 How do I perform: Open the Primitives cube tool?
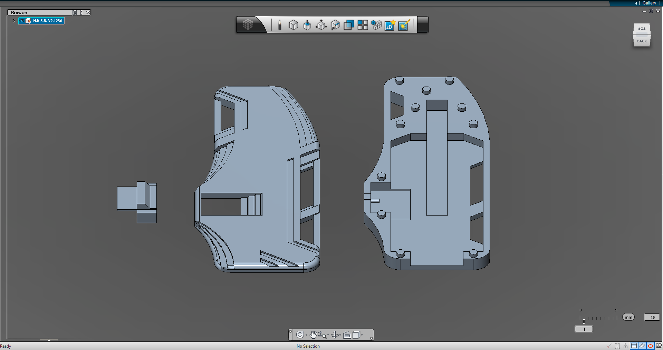click(294, 25)
